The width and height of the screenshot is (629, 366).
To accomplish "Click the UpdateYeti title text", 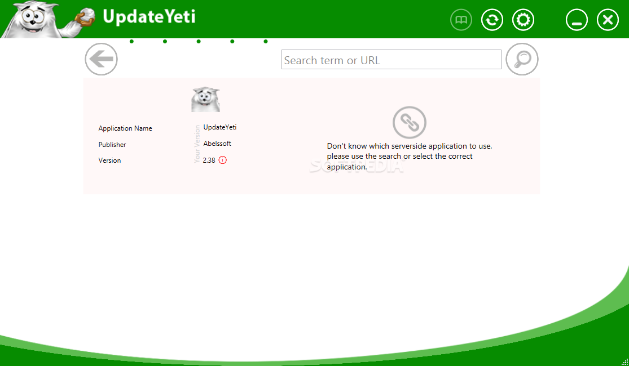I will pyautogui.click(x=149, y=17).
